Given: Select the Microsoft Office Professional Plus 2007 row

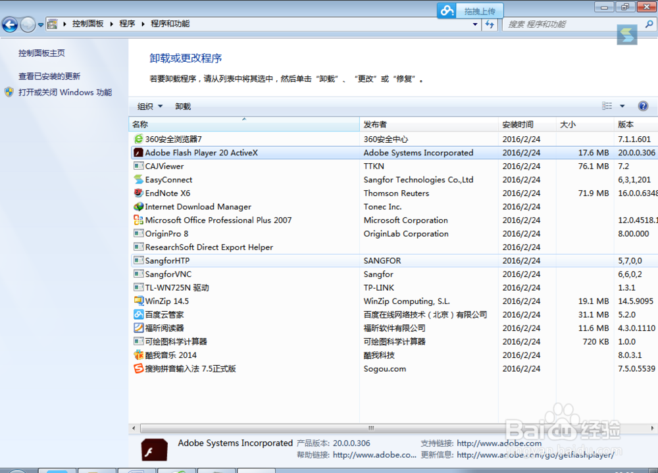Looking at the screenshot, I should (x=393, y=220).
